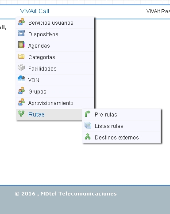Click the MDtel Telecomunicaciones footer text

coord(79,194)
